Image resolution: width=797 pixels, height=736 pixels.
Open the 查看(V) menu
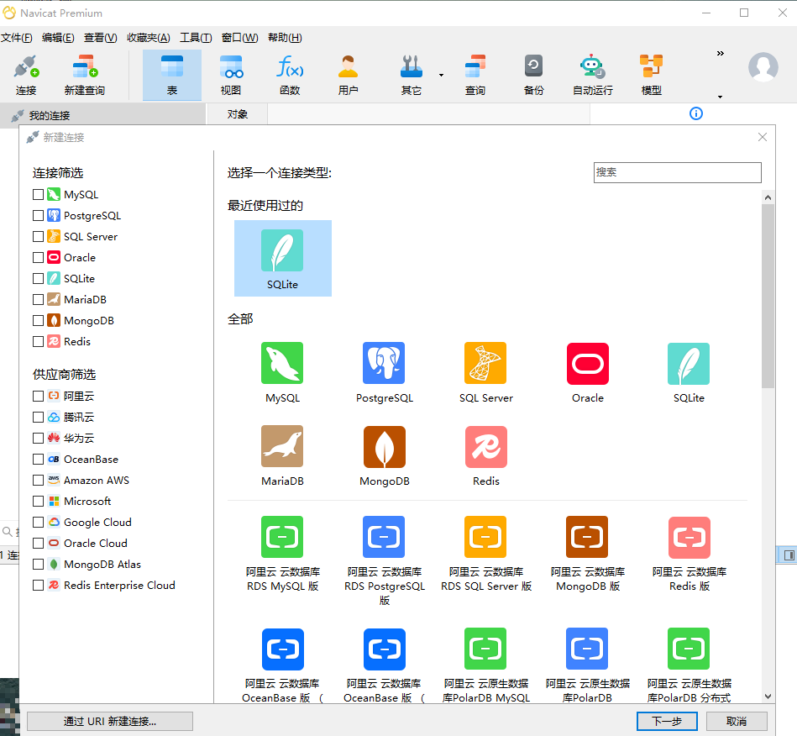(x=100, y=38)
